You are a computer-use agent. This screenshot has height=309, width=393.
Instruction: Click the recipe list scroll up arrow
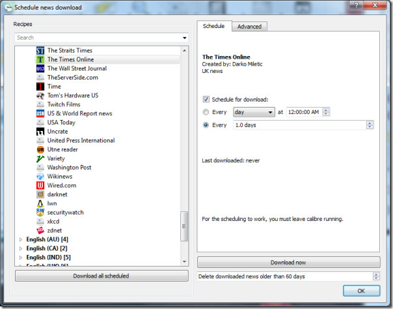[x=185, y=50]
